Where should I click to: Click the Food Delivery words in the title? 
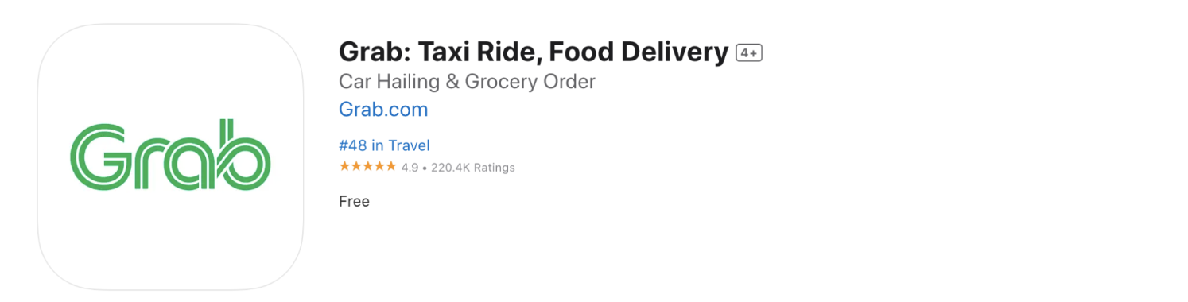point(639,52)
